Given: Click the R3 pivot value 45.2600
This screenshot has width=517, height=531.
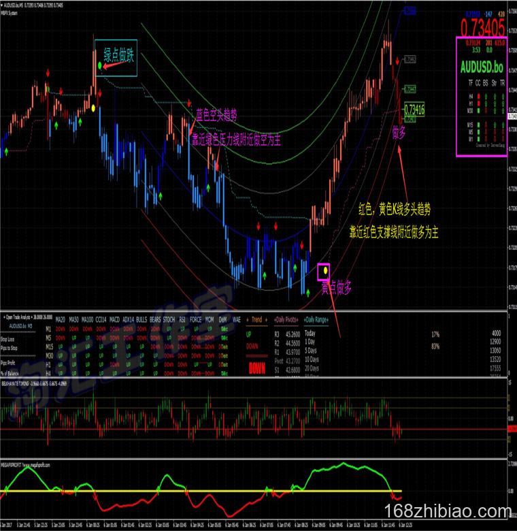Looking at the screenshot, I should [x=293, y=334].
